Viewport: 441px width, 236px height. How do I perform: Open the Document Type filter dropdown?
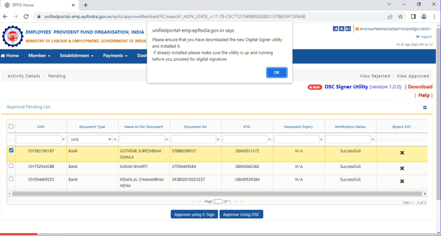[90, 139]
